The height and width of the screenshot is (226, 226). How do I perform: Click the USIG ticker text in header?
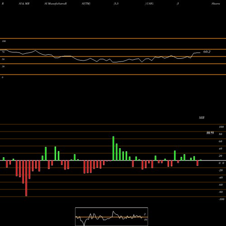click(x=150, y=4)
